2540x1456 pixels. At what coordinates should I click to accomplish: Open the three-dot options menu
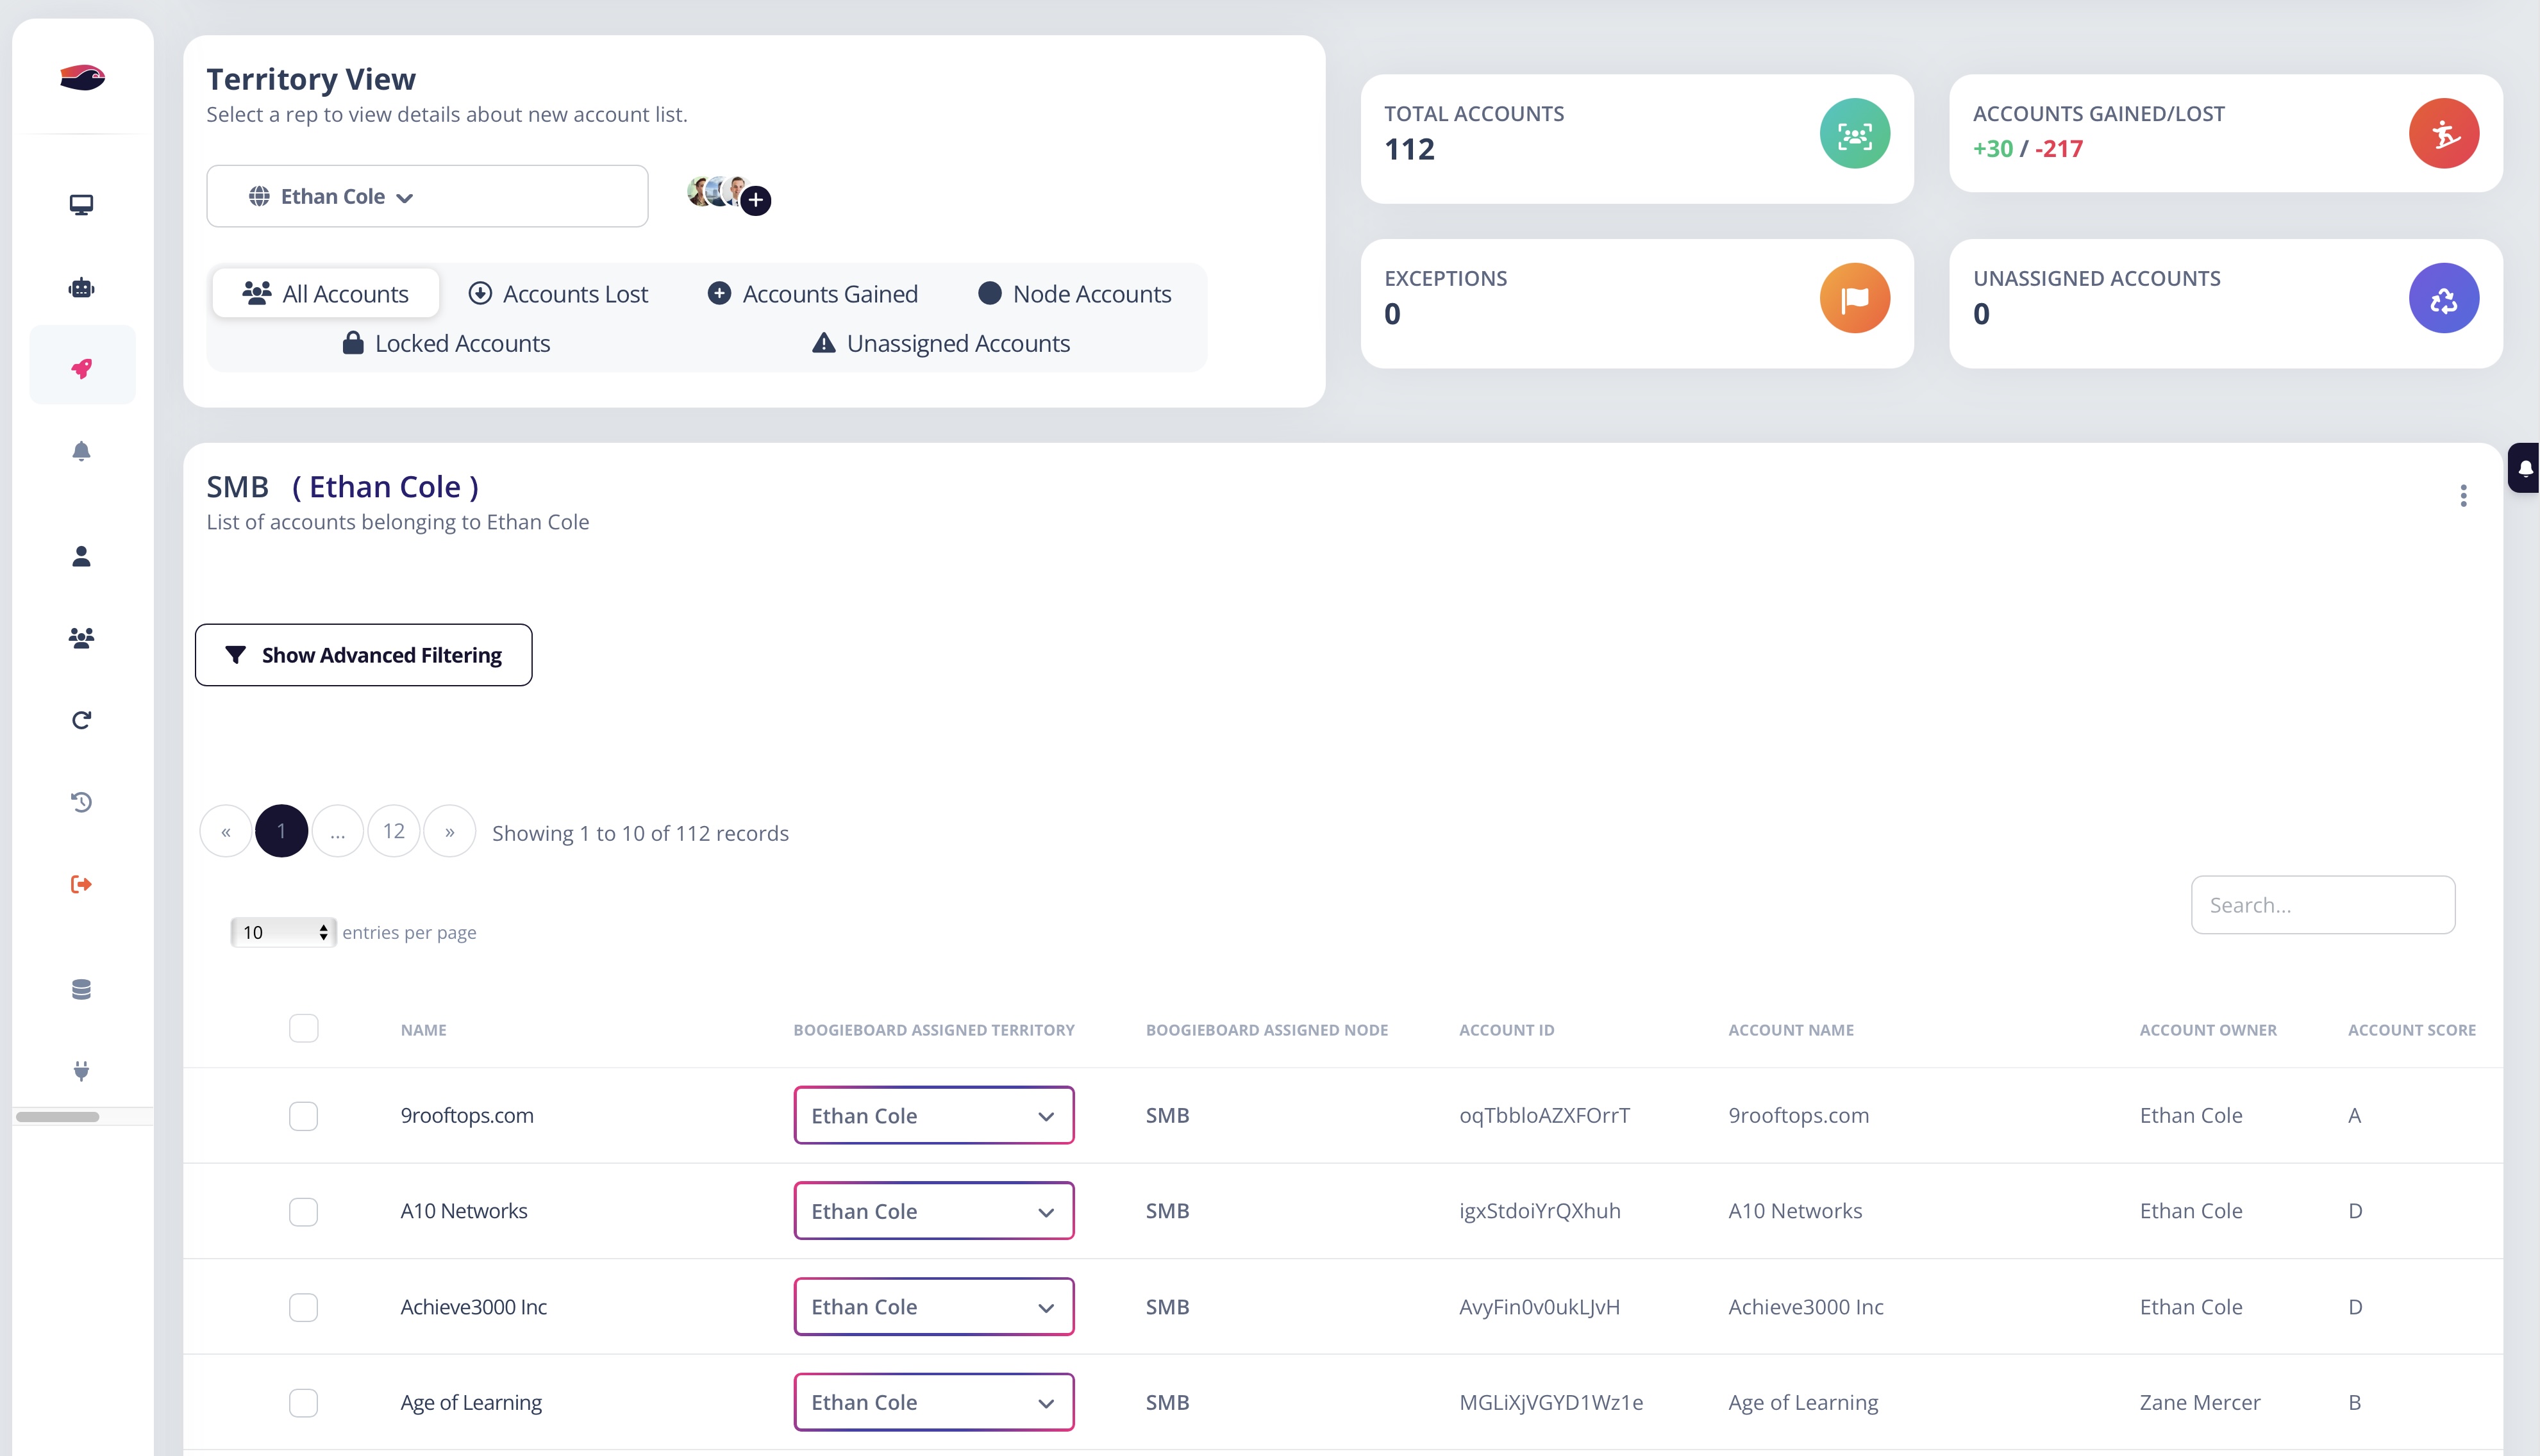[x=2463, y=496]
